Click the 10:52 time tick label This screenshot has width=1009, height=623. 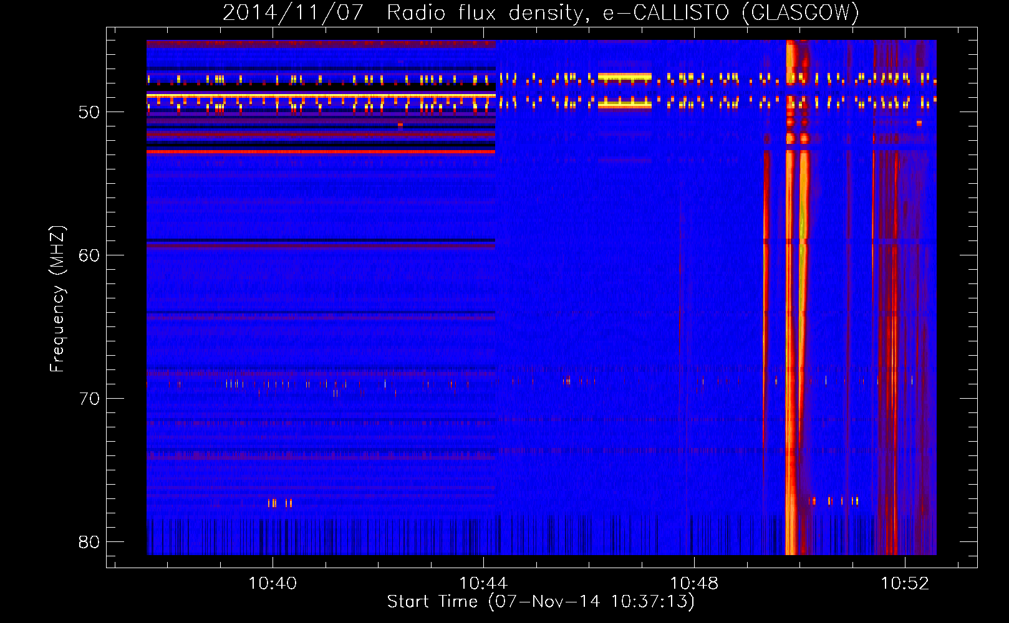click(905, 584)
